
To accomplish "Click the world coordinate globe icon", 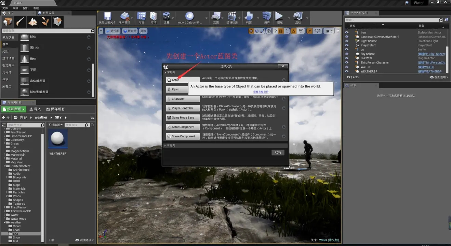I will [x=269, y=31].
